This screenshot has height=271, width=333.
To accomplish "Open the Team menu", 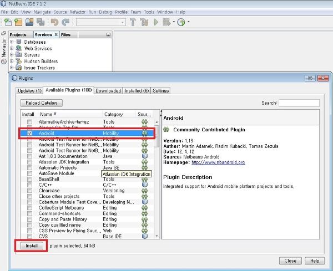I will tap(136, 12).
